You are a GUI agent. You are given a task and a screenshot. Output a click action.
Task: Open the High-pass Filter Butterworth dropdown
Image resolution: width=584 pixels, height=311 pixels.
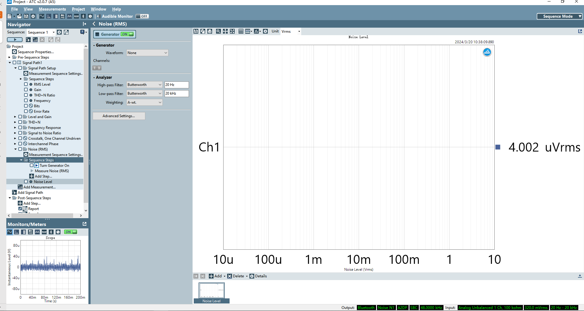pos(144,85)
